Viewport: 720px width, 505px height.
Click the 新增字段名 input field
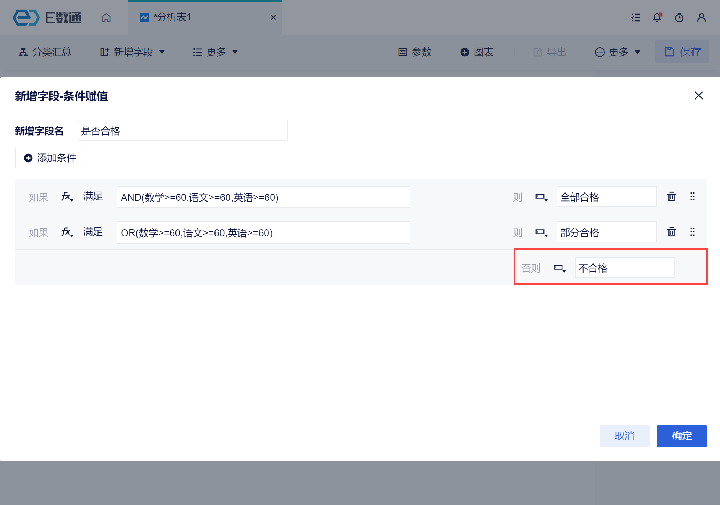coord(182,131)
